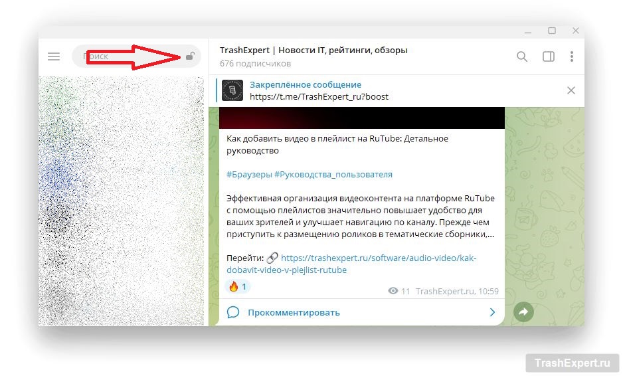The image size is (623, 376).
Task: Focus the Поиск search field
Action: (130, 56)
